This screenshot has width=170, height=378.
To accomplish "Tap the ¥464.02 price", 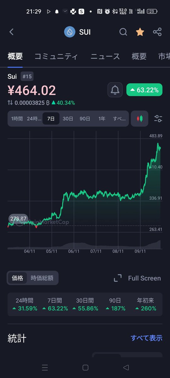I will tap(32, 90).
